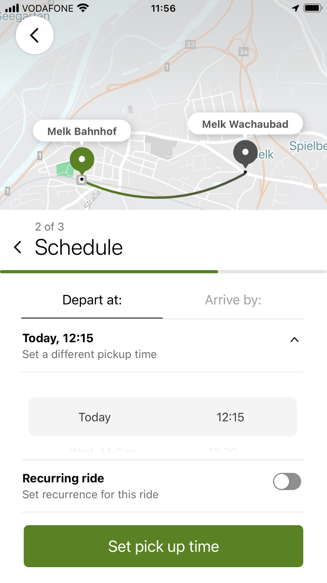Viewport: 327px width, 583px height.
Task: Tap the train station icon on the map
Action: click(x=81, y=180)
